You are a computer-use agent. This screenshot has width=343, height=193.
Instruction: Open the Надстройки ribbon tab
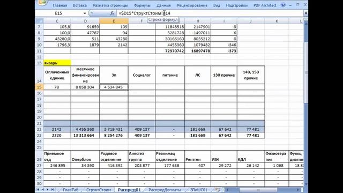coord(237,5)
